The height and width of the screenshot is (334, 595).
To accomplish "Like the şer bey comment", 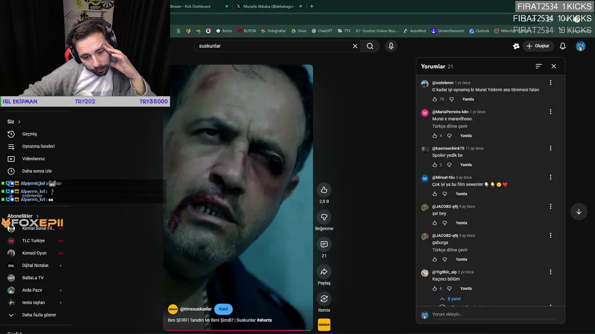I will click(435, 223).
